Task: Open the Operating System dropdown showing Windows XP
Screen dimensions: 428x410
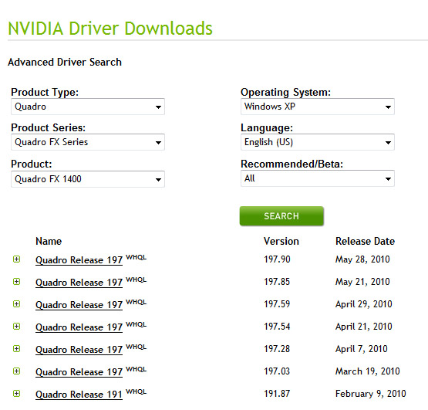Action: pos(318,107)
